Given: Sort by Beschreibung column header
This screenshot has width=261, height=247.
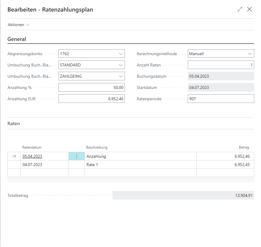Looking at the screenshot, I should (x=97, y=147).
